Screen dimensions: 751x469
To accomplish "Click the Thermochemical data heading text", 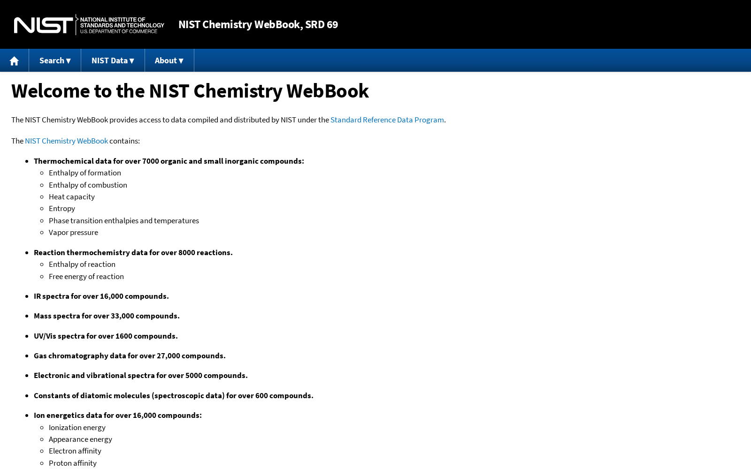I will [169, 161].
